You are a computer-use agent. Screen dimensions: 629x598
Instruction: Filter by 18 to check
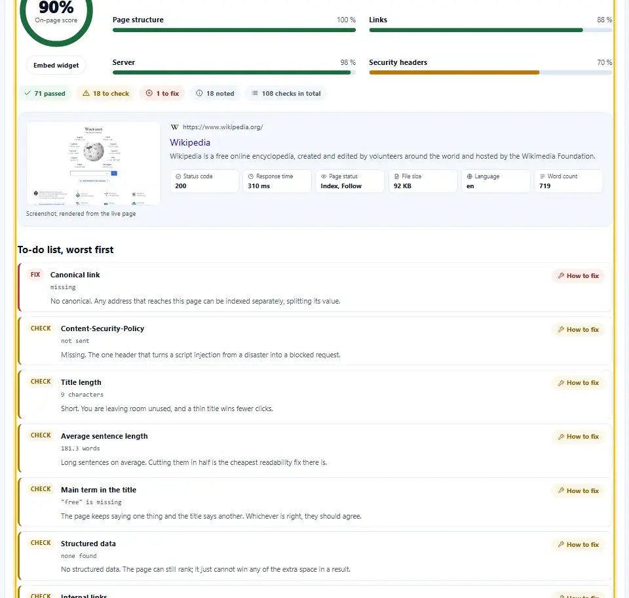(106, 93)
